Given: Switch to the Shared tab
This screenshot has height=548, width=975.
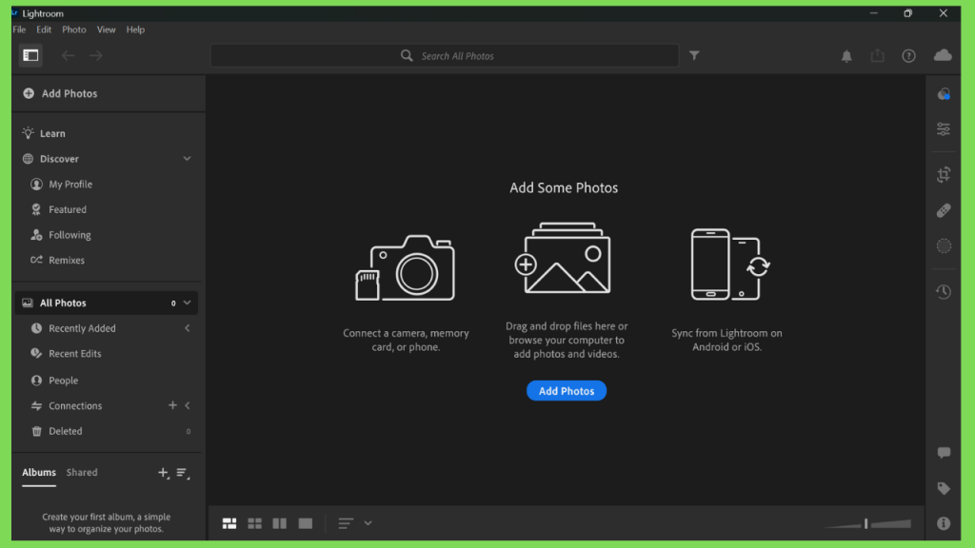Looking at the screenshot, I should coord(82,472).
